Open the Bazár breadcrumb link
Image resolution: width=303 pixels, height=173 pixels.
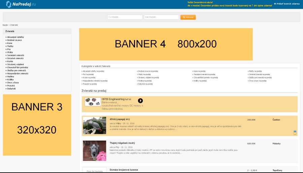pyautogui.click(x=5, y=25)
